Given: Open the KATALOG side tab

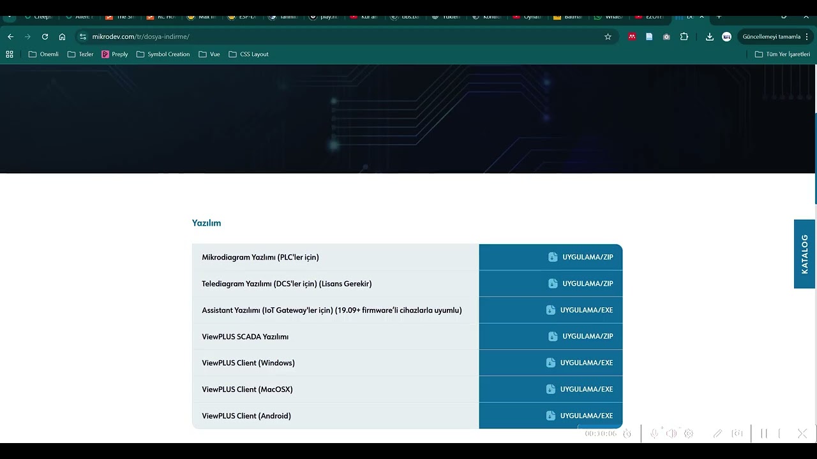Looking at the screenshot, I should coord(804,254).
